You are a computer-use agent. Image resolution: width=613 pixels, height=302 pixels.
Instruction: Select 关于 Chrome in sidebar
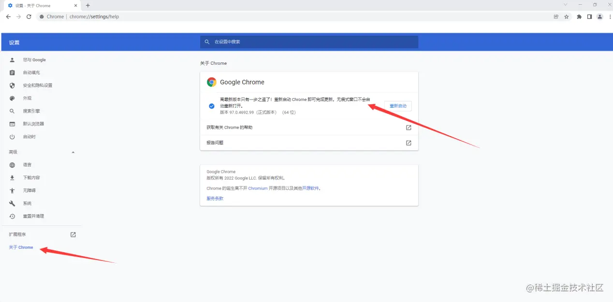21,247
